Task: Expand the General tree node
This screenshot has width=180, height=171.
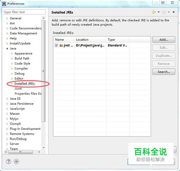Action: [7, 19]
